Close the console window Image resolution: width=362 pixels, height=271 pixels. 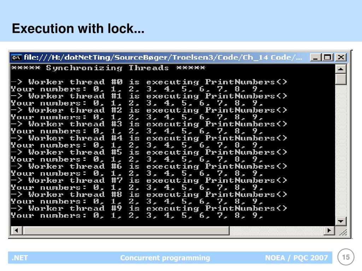point(341,57)
